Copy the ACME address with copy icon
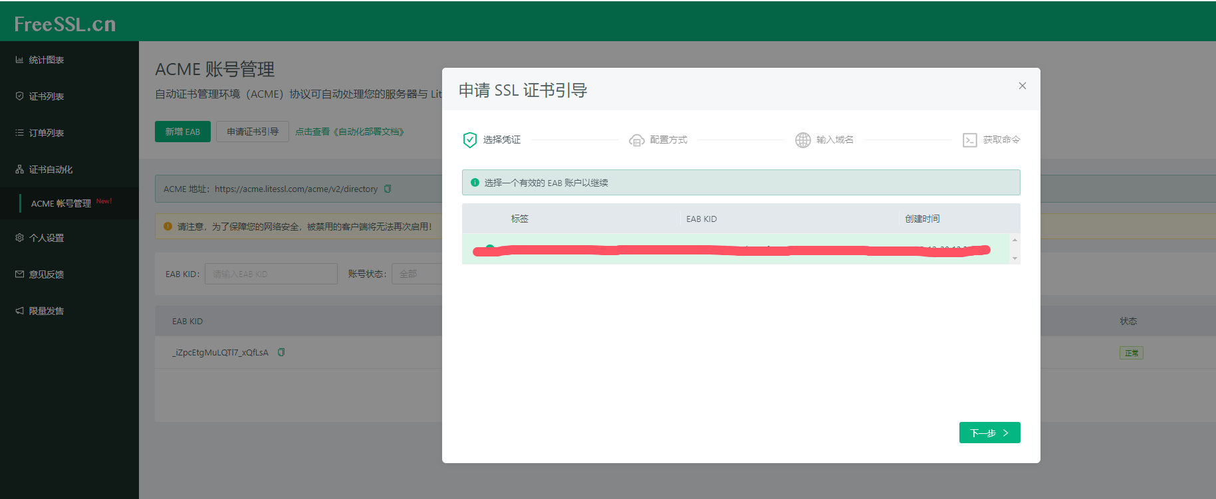The width and height of the screenshot is (1216, 499). 388,189
